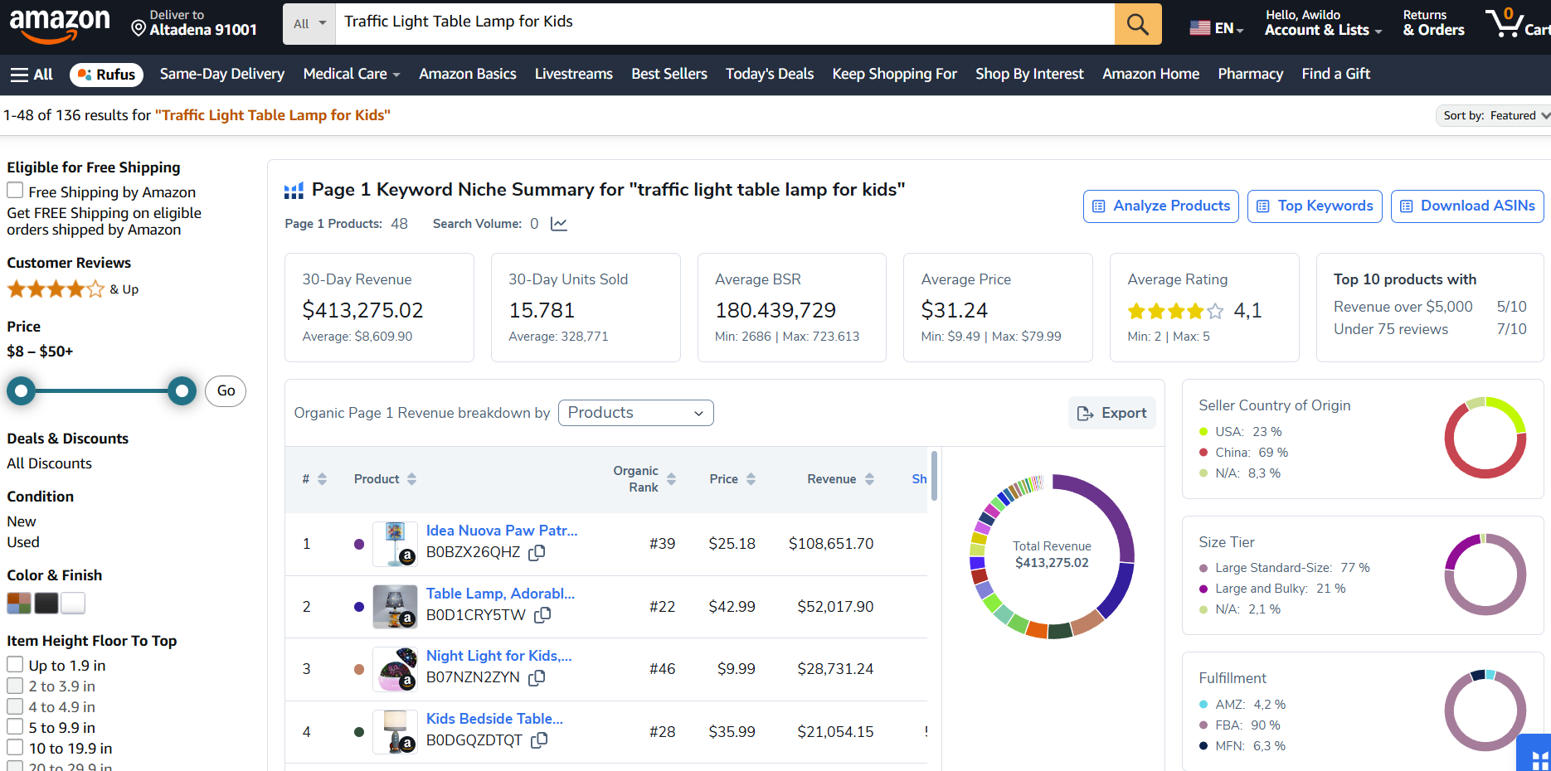Open Today's Deals in nav bar
Viewport: 1551px width, 771px height.
pos(770,75)
